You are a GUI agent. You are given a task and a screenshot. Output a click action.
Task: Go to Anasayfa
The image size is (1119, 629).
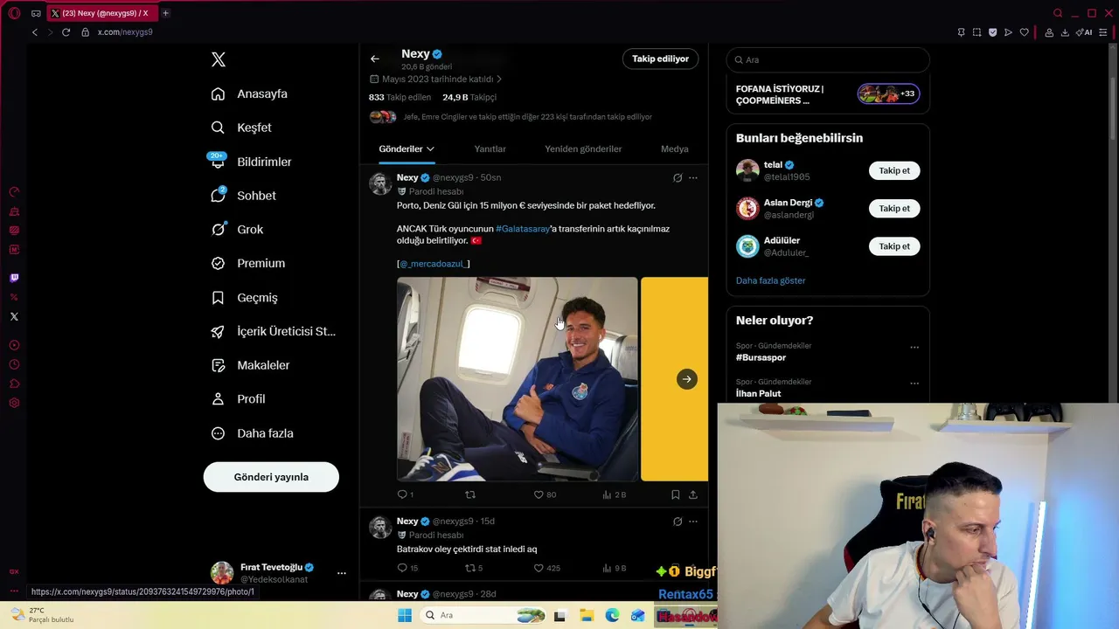pos(249,93)
